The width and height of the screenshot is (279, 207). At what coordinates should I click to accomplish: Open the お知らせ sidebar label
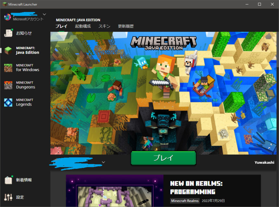pos(24,33)
